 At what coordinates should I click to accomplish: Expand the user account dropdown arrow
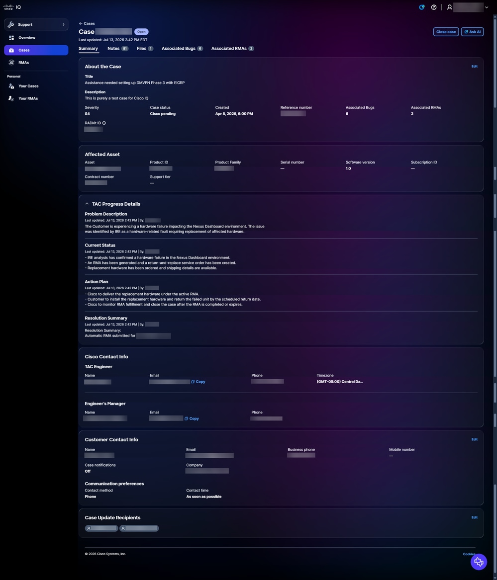[x=487, y=7]
